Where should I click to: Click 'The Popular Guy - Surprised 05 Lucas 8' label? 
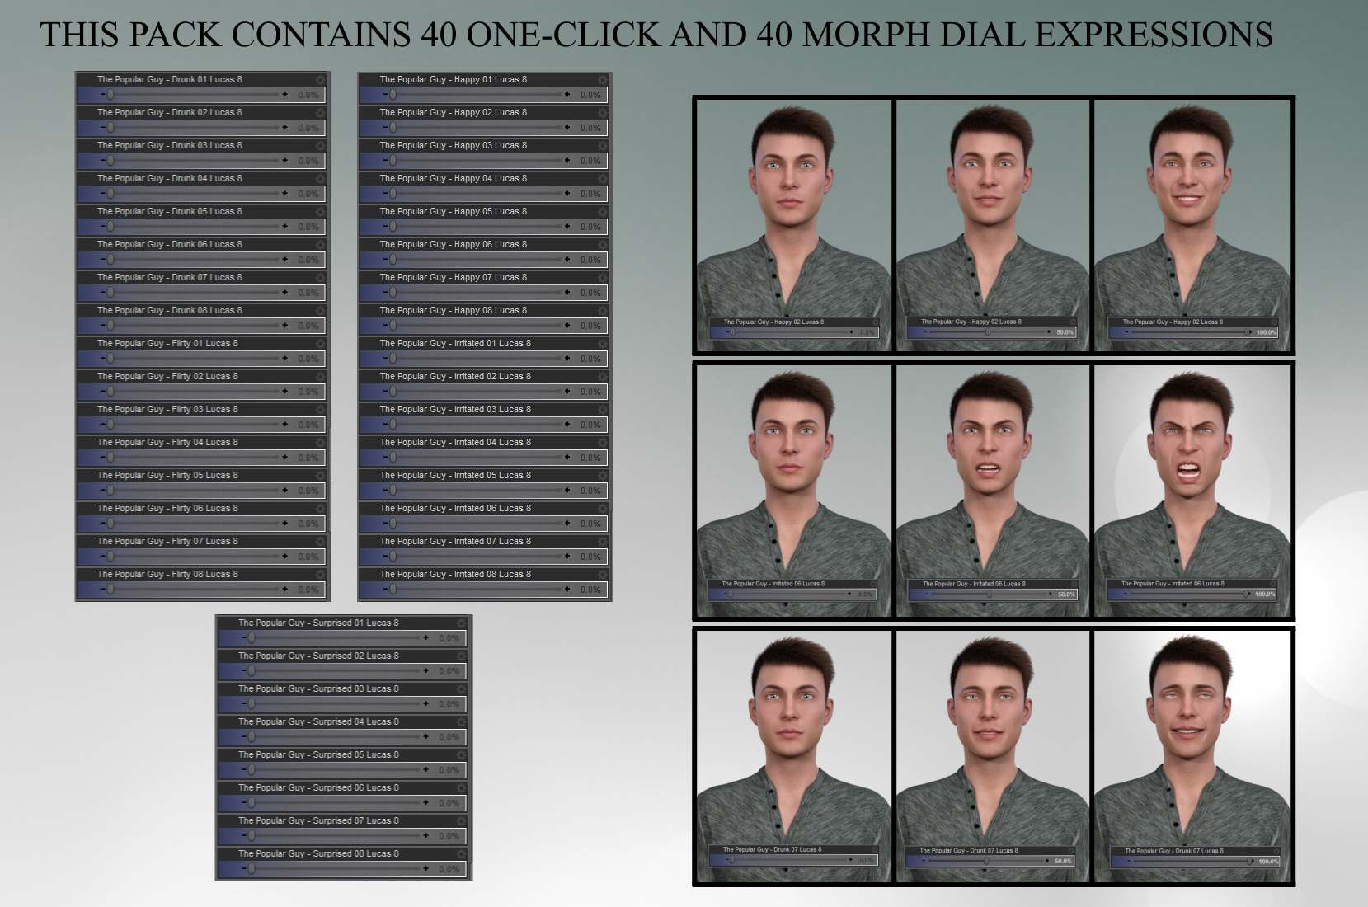coord(318,755)
